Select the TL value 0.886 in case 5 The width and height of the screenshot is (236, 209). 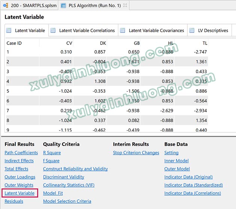click(201, 91)
